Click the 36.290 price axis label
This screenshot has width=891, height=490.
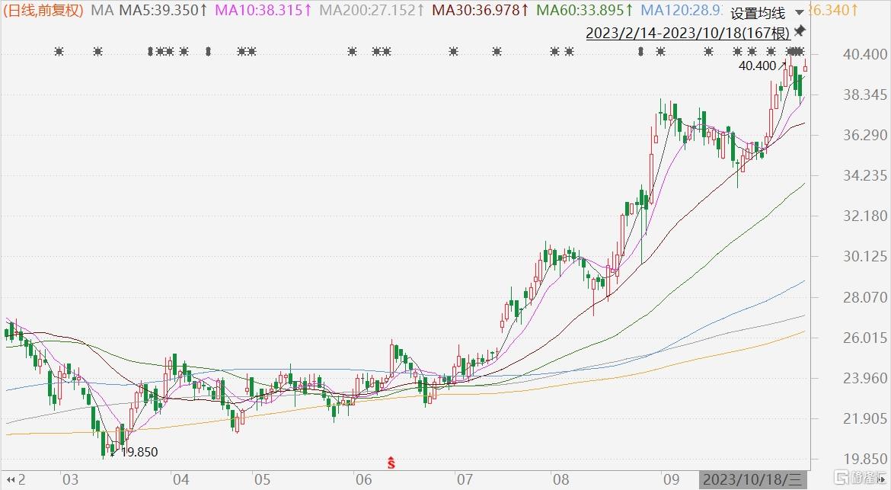pyautogui.click(x=865, y=136)
